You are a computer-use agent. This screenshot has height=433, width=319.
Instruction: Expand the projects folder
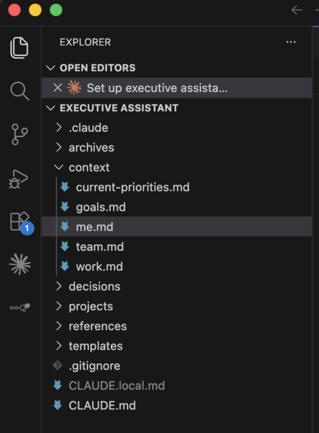point(58,306)
